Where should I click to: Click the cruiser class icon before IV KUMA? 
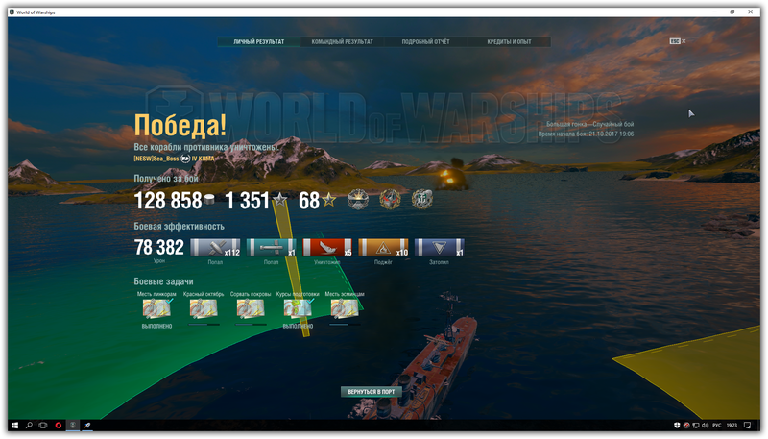(x=185, y=159)
